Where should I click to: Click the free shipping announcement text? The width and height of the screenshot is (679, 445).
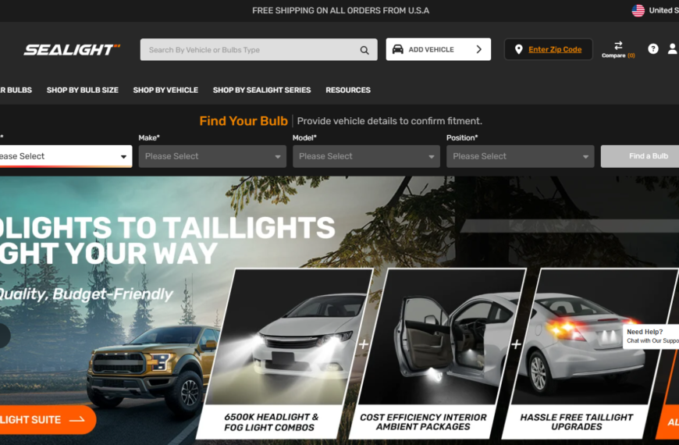pos(341,10)
